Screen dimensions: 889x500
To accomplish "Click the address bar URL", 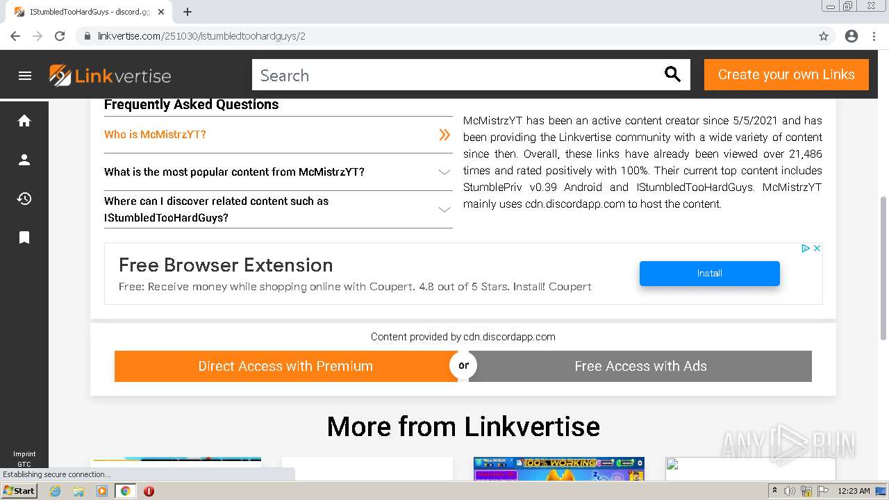I will coord(201,36).
